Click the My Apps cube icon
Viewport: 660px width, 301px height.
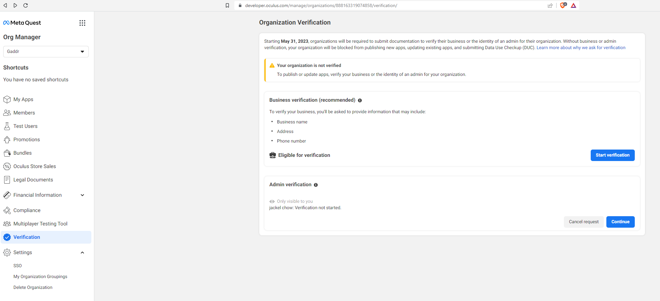(7, 99)
